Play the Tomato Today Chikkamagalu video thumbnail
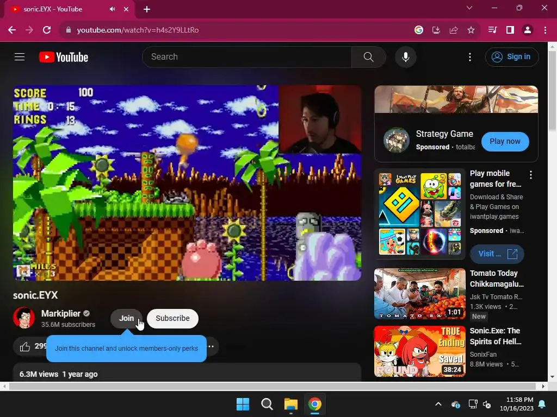 tap(420, 294)
